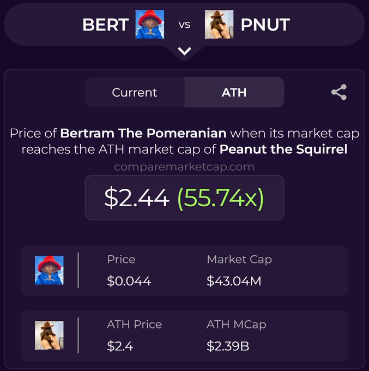Click BERT coin image in header
The height and width of the screenshot is (371, 369).
pyautogui.click(x=149, y=25)
